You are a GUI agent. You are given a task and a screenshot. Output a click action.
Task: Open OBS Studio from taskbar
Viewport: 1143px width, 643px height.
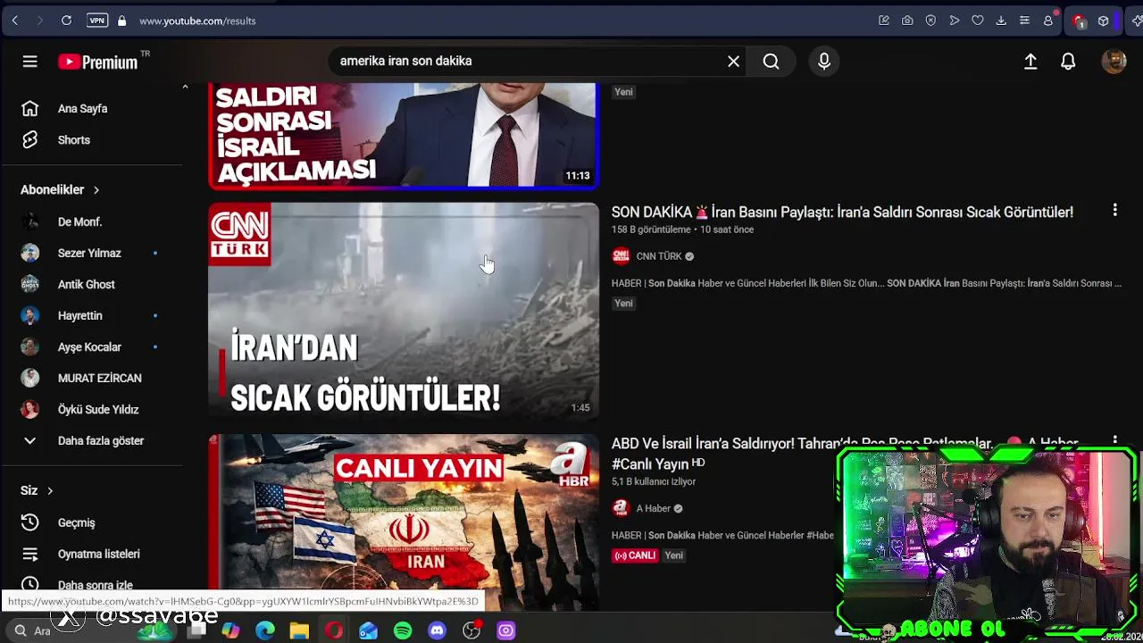(471, 630)
